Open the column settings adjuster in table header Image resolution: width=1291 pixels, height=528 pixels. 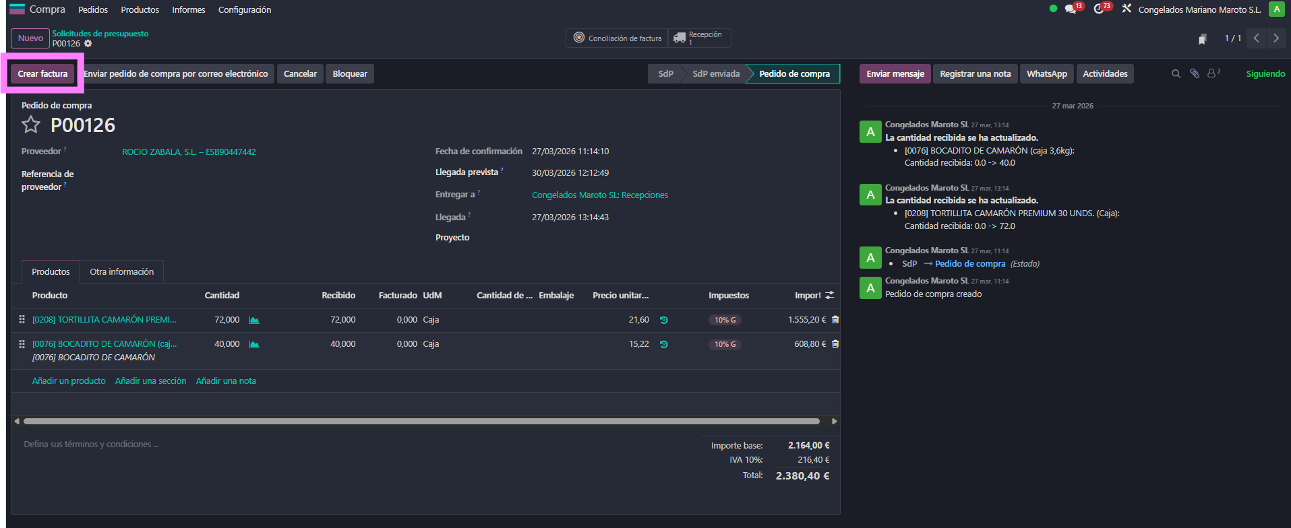830,295
